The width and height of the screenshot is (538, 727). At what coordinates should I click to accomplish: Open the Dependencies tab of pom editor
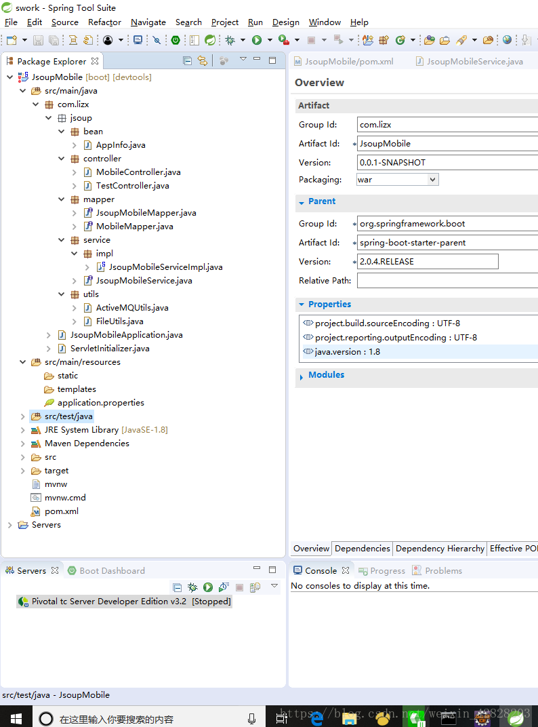tap(363, 549)
